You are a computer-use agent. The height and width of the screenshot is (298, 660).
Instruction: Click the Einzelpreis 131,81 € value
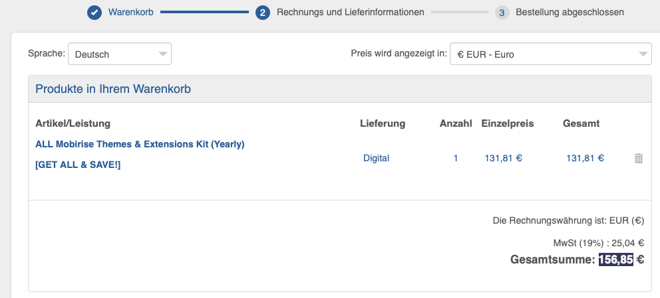tap(504, 158)
